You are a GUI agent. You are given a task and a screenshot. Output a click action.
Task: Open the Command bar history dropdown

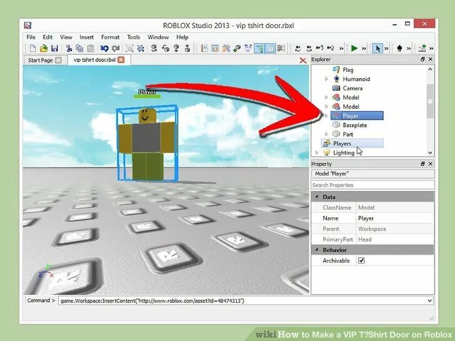click(x=430, y=300)
